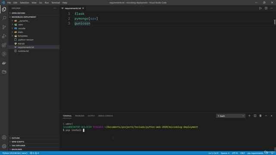Image resolution: width=276 pixels, height=155 pixels.
Task: Open the File menu
Action: click(9, 3)
